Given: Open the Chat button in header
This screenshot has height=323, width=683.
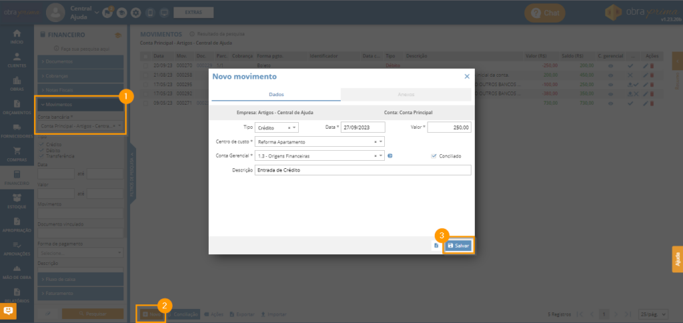Looking at the screenshot, I should (545, 13).
